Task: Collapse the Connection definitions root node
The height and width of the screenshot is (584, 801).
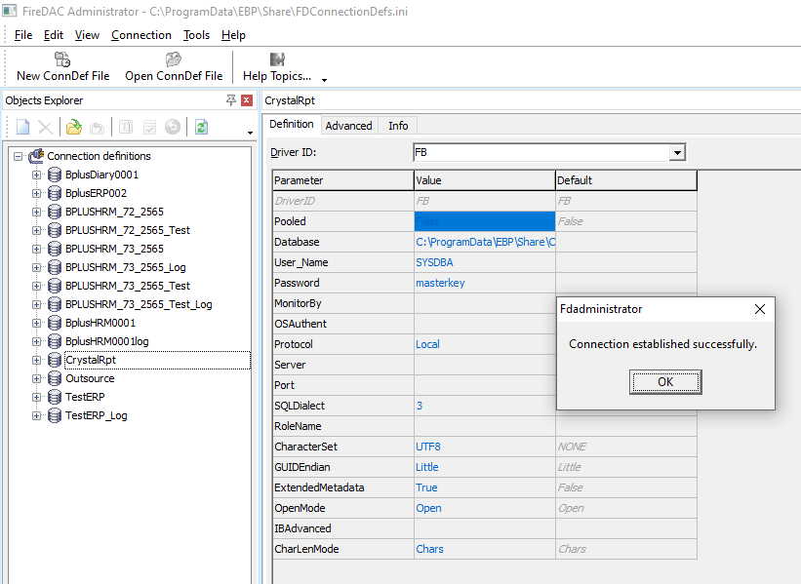Action: pyautogui.click(x=19, y=156)
